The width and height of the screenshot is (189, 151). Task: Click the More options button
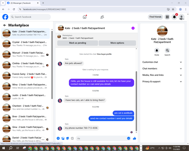click(x=117, y=43)
